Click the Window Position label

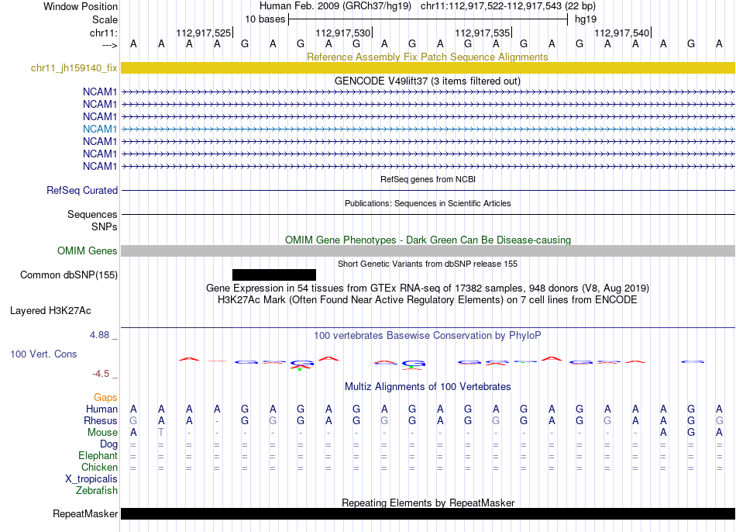tap(81, 6)
